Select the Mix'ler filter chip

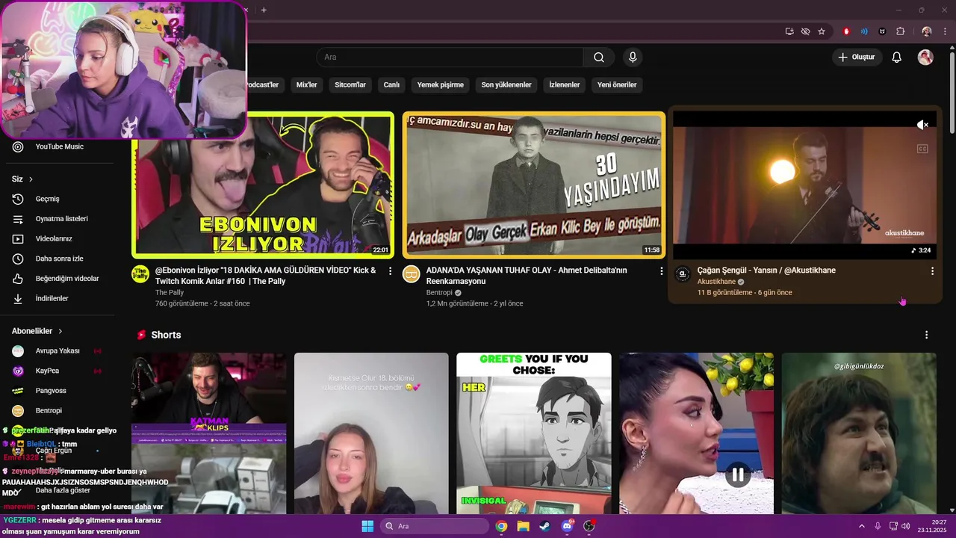pyautogui.click(x=307, y=85)
